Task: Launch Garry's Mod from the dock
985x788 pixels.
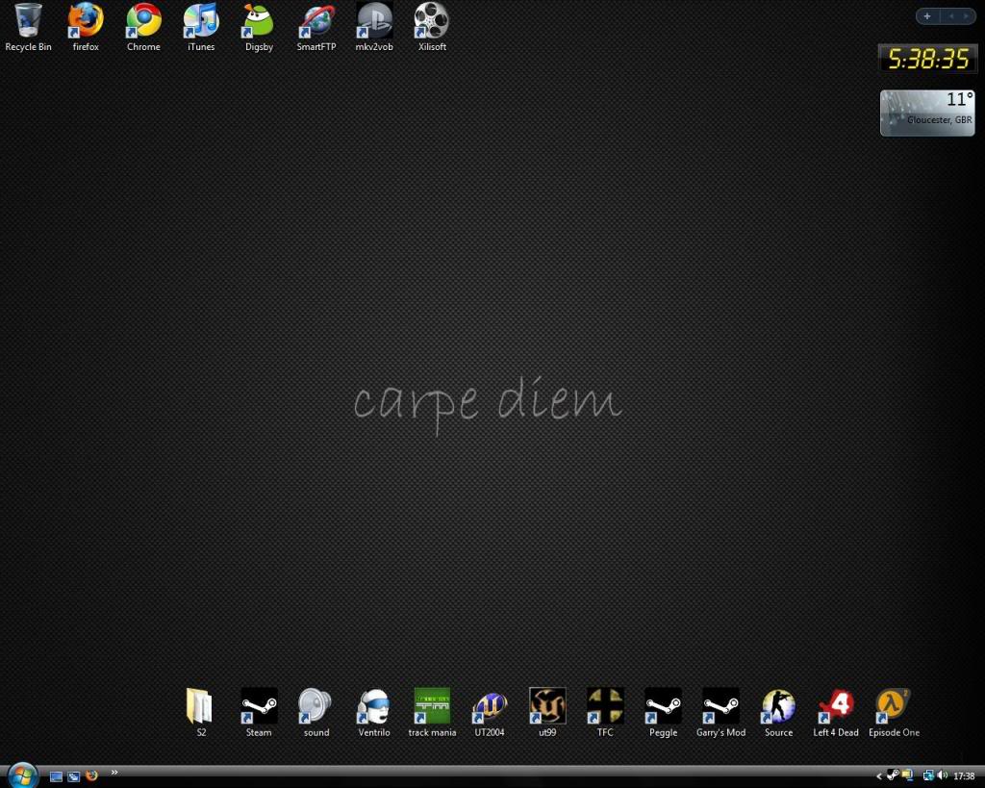Action: click(720, 707)
